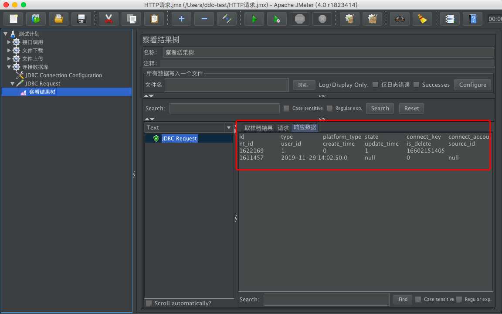The height and width of the screenshot is (314, 502).
Task: Open the Text renderer dropdown
Action: point(229,127)
